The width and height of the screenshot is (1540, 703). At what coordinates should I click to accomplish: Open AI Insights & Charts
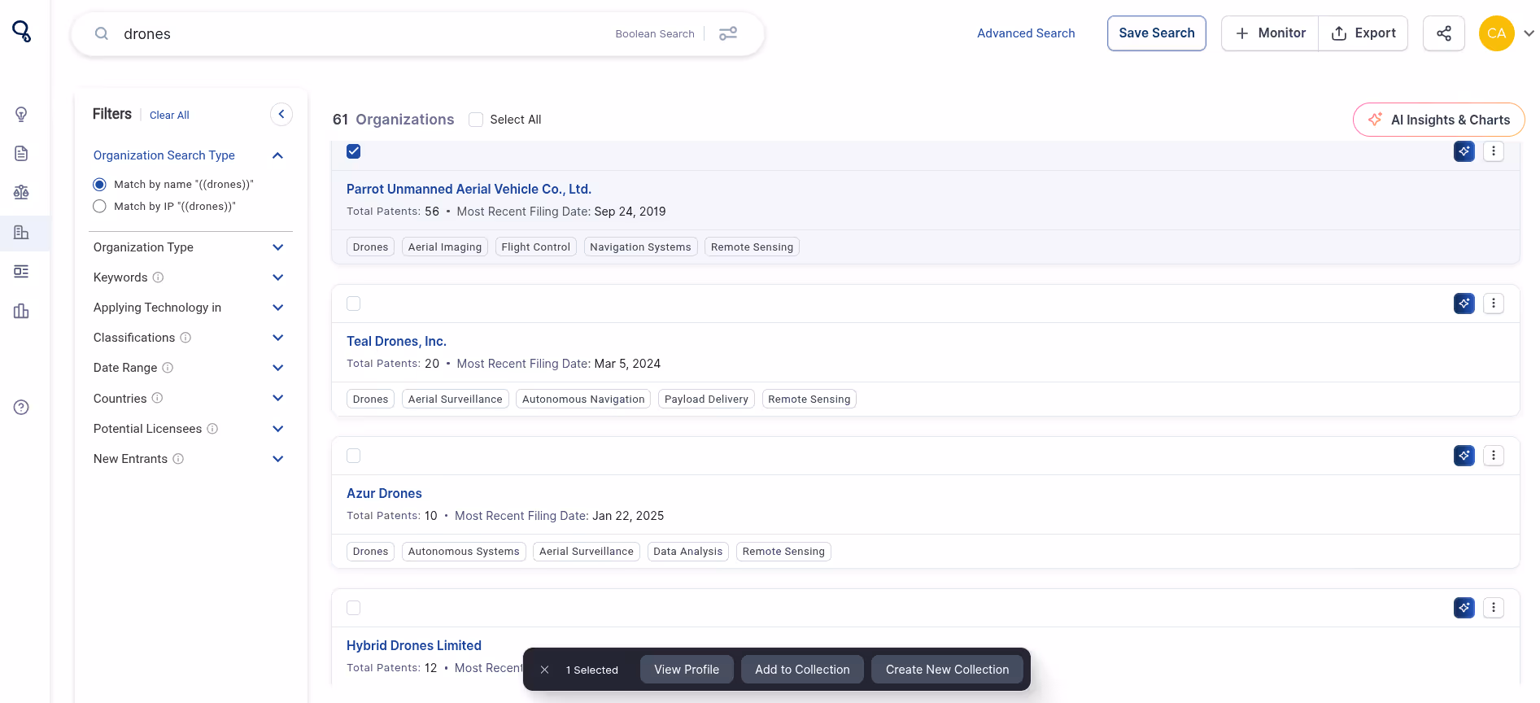(x=1438, y=120)
